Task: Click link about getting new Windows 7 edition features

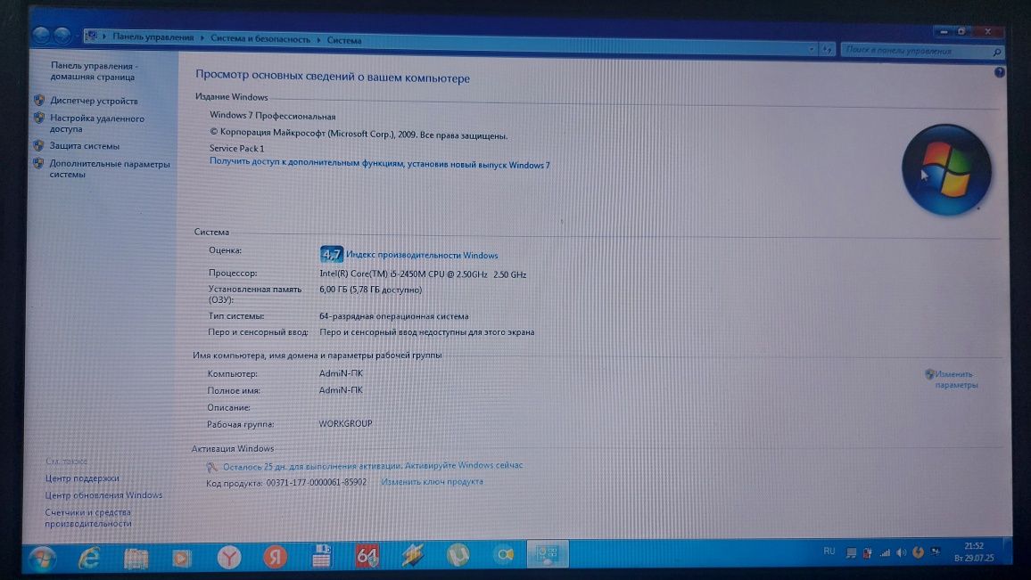Action: coord(379,163)
